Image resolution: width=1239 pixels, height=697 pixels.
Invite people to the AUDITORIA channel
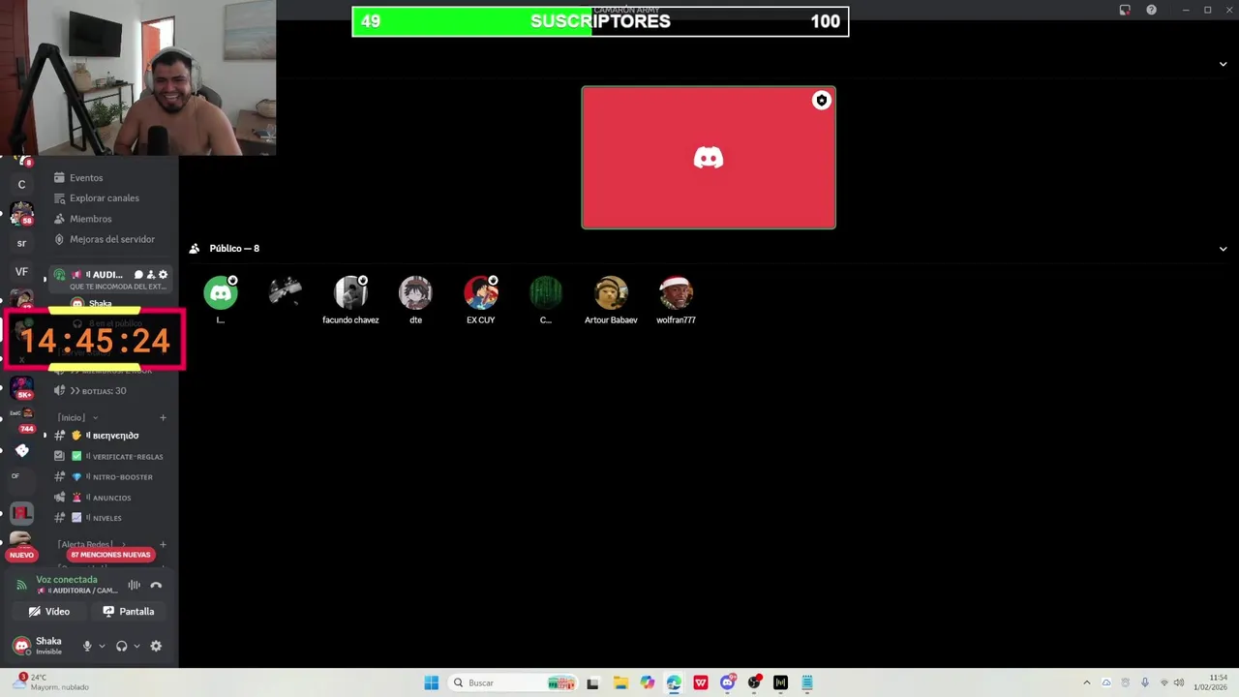coord(151,275)
